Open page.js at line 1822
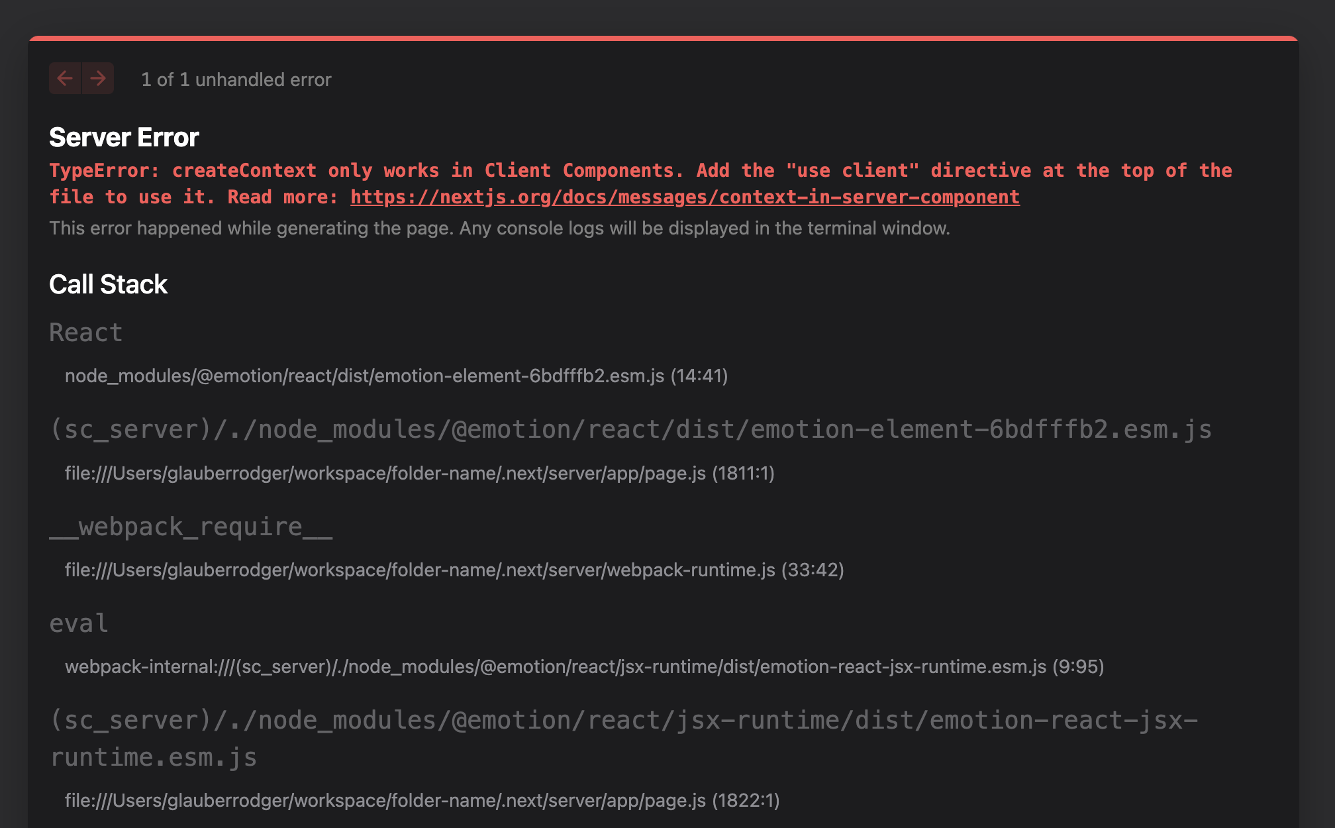Image resolution: width=1335 pixels, height=828 pixels. [422, 800]
